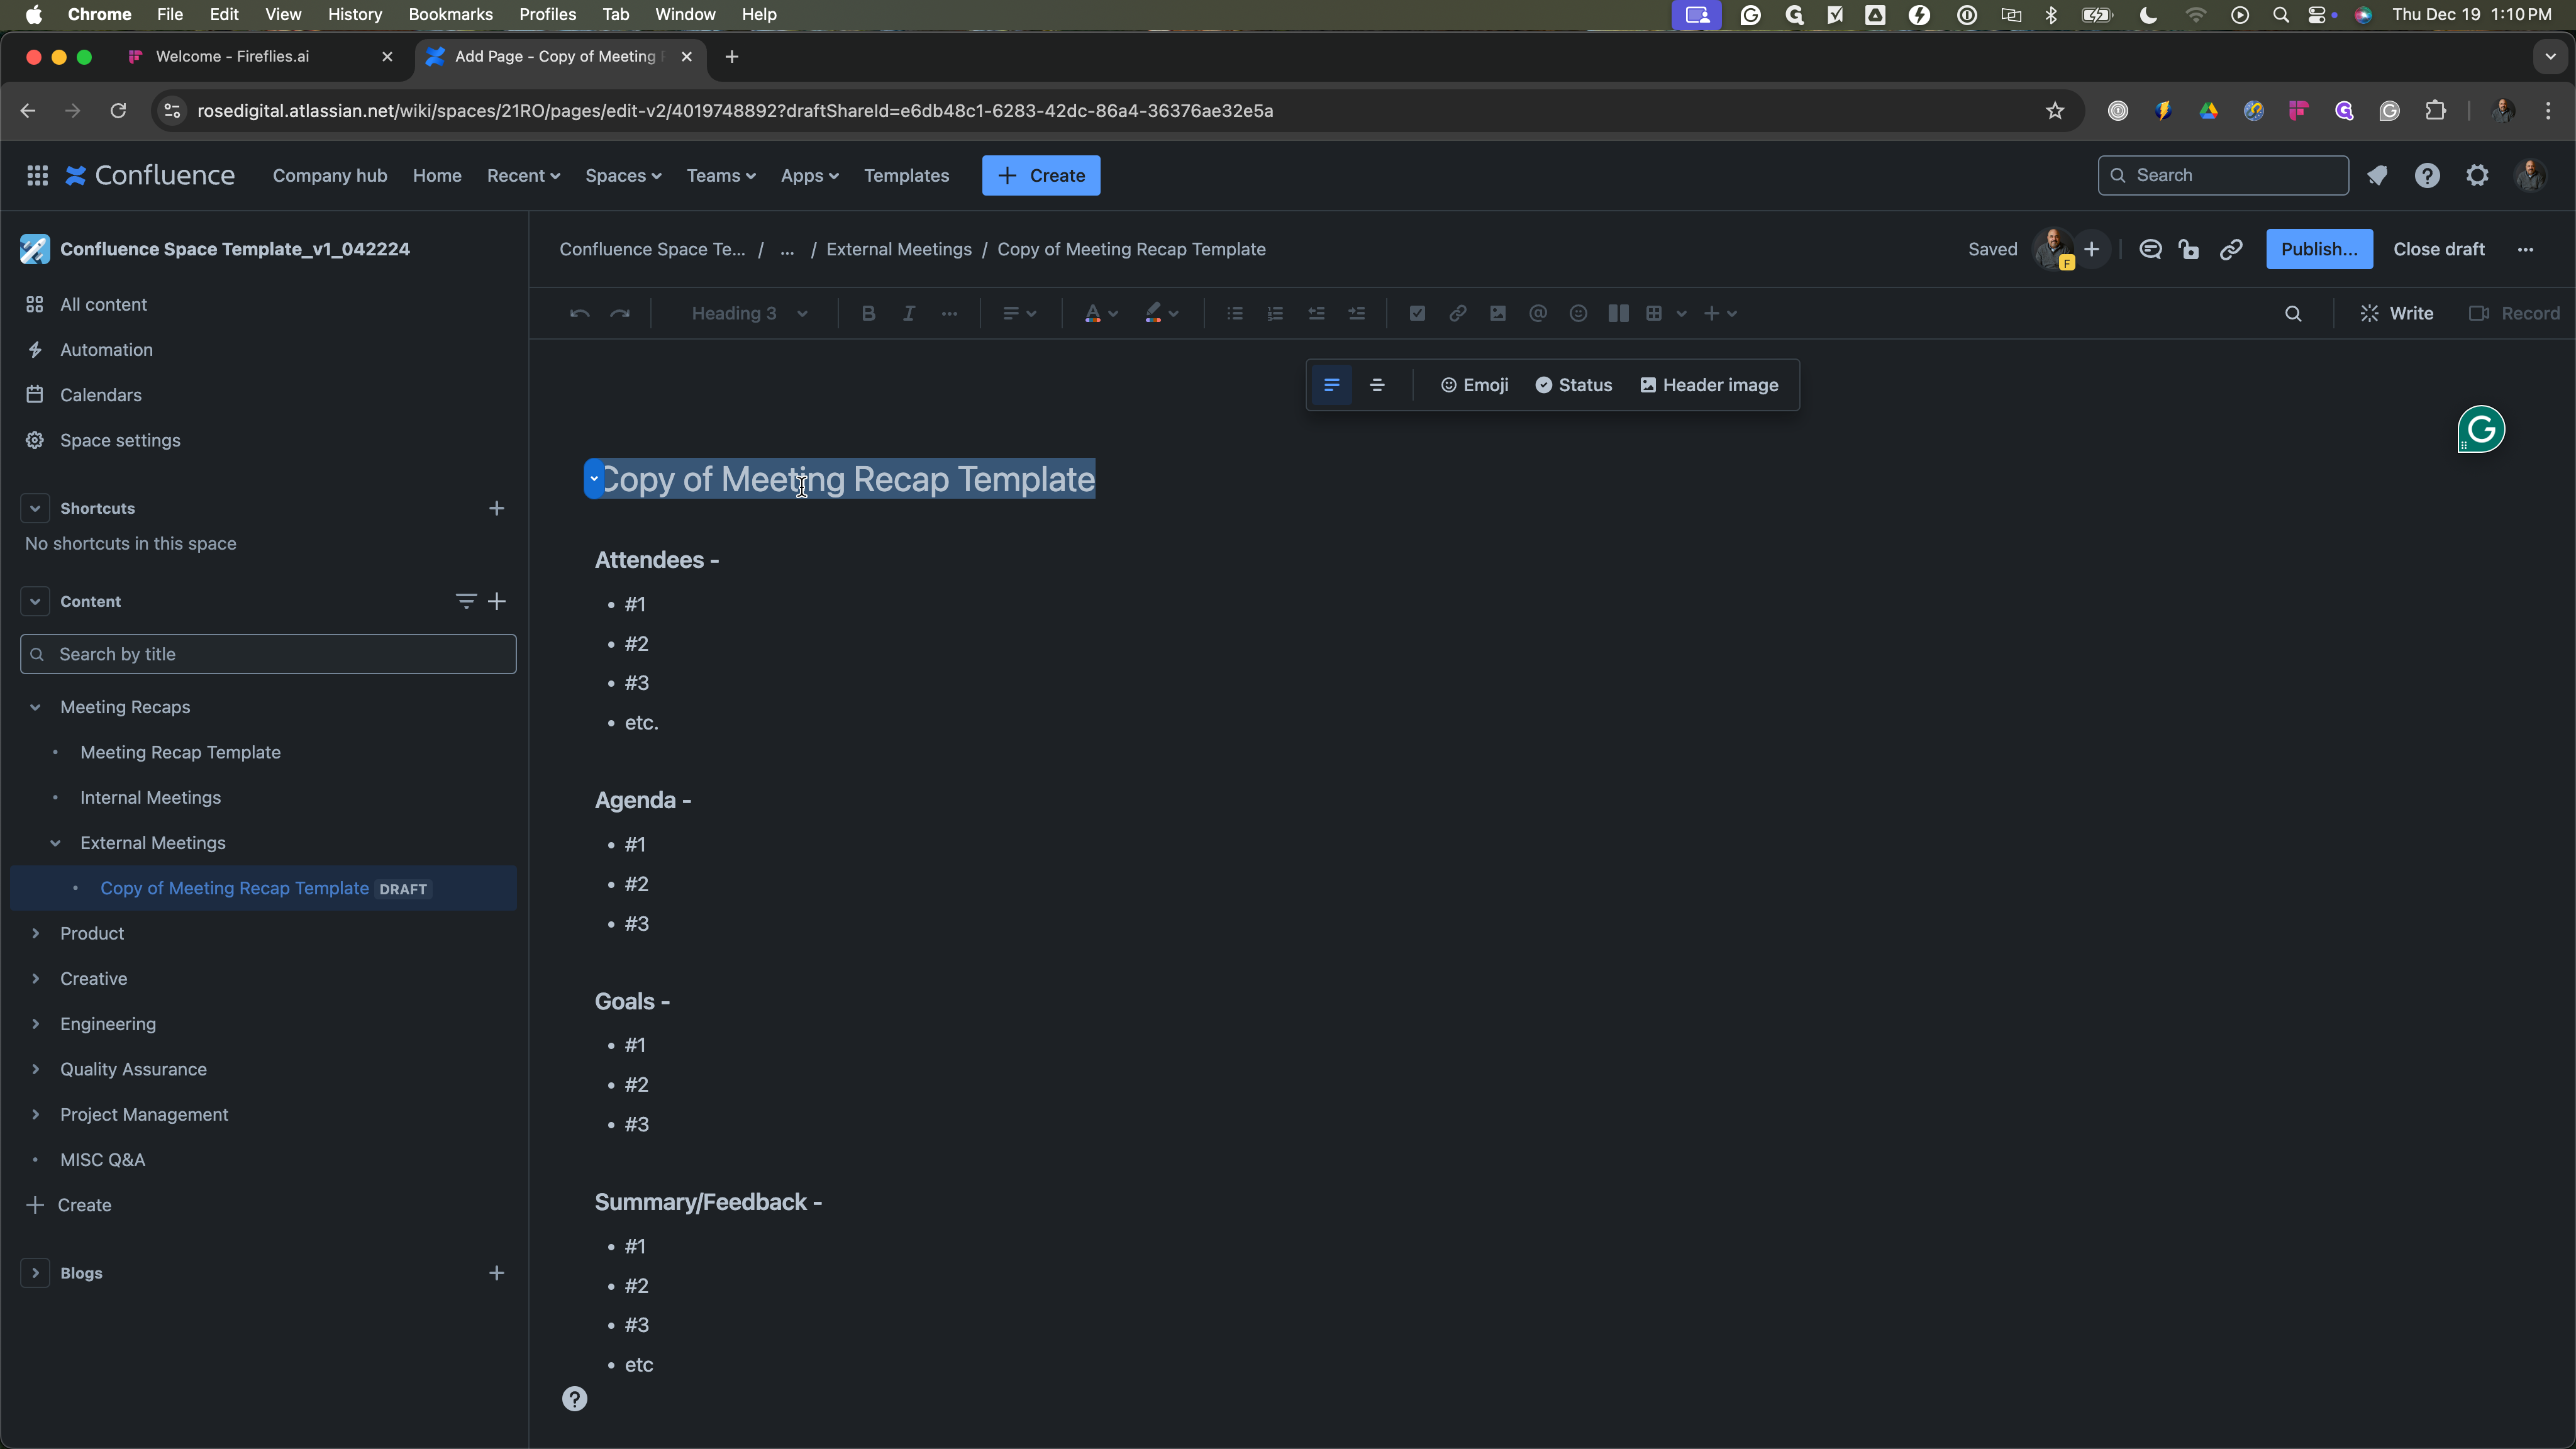Open the help question mark icon
Screen dimensions: 2576x1449
(2427, 175)
